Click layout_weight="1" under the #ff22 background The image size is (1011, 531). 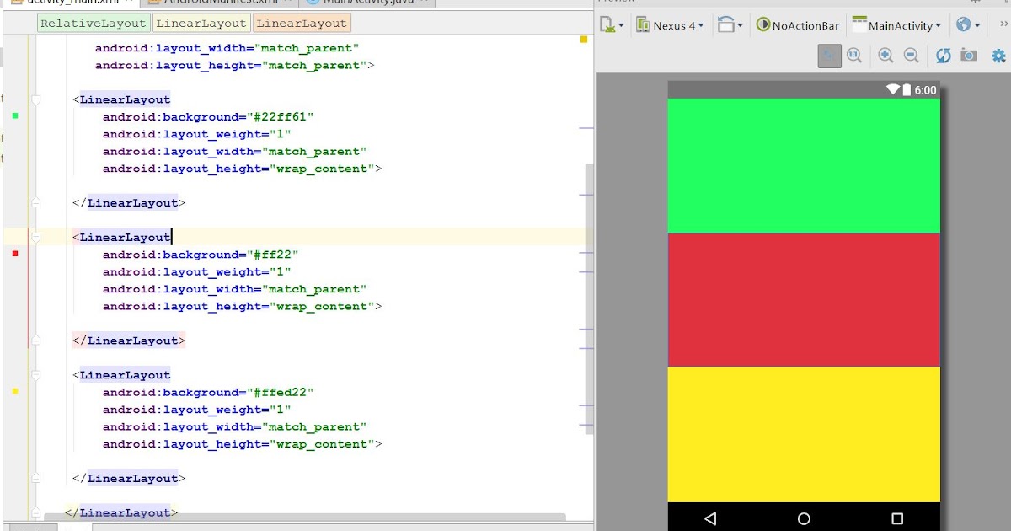tap(196, 271)
